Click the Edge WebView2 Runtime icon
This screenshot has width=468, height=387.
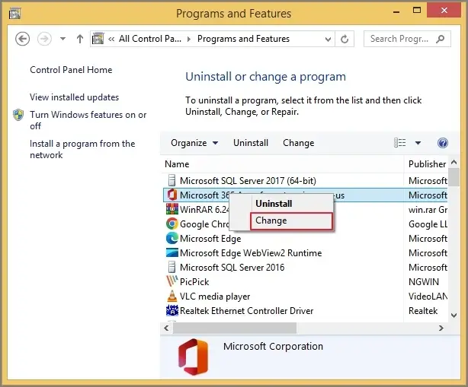pos(172,252)
